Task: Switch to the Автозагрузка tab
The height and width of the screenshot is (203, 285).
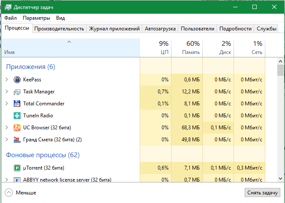Action: [x=160, y=29]
